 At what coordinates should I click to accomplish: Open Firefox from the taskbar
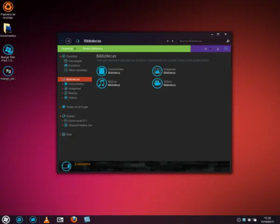point(74,219)
